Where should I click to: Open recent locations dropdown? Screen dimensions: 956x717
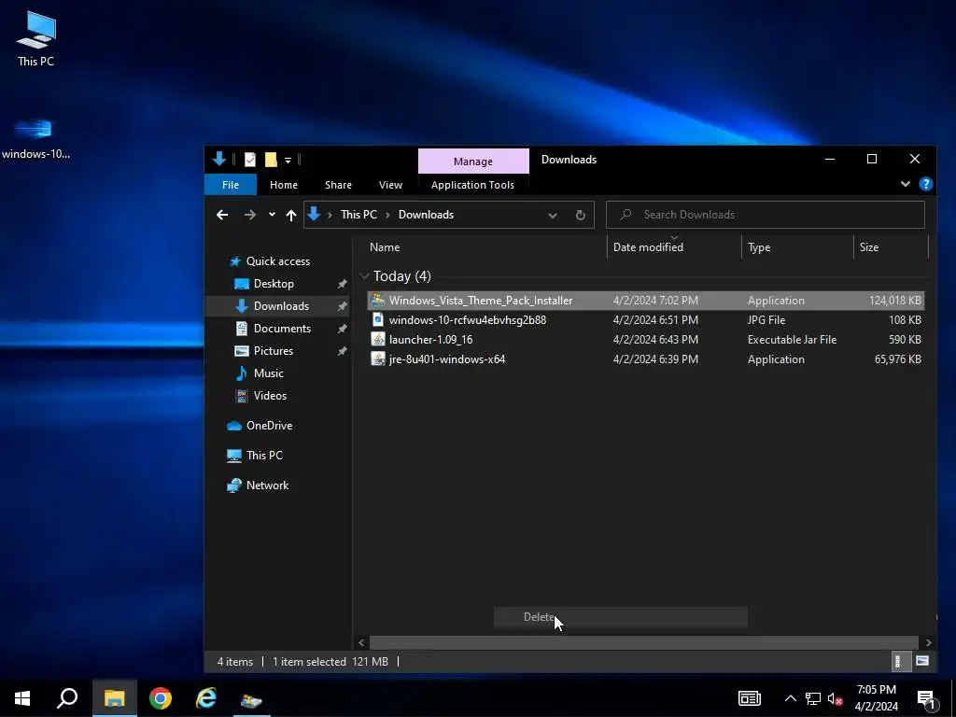tap(272, 214)
